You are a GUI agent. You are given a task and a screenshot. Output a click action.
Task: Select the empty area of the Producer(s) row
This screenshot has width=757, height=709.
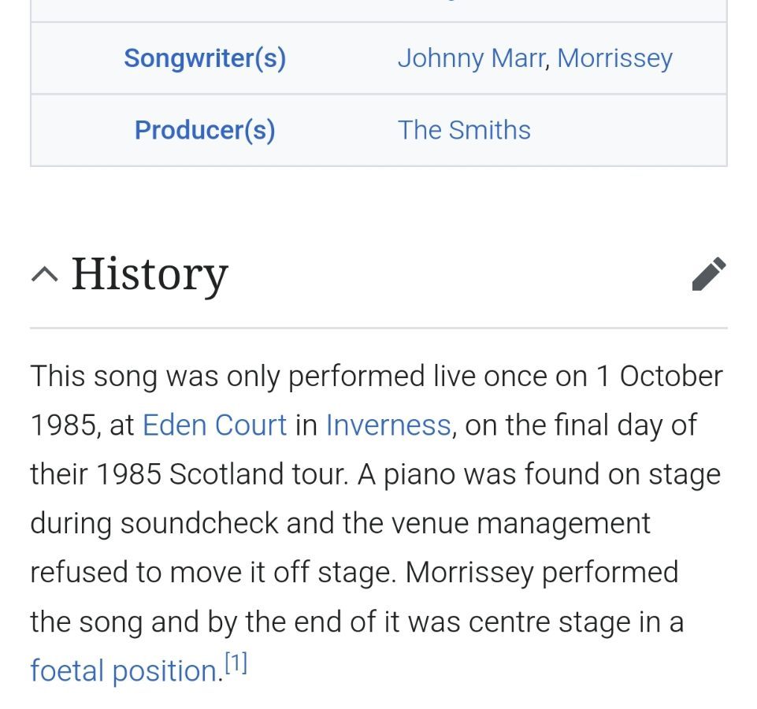point(628,130)
